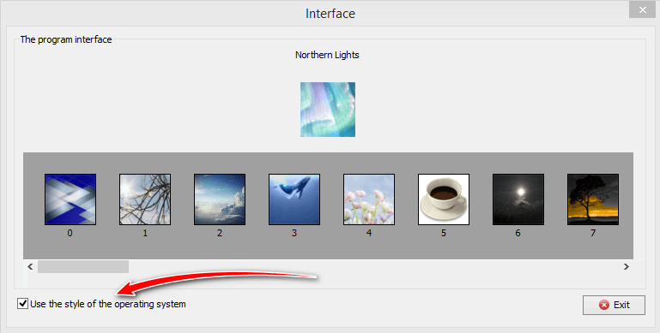Viewport: 660px width, 333px height.
Task: Click the Northern Lights theme name label
Action: pyautogui.click(x=327, y=55)
